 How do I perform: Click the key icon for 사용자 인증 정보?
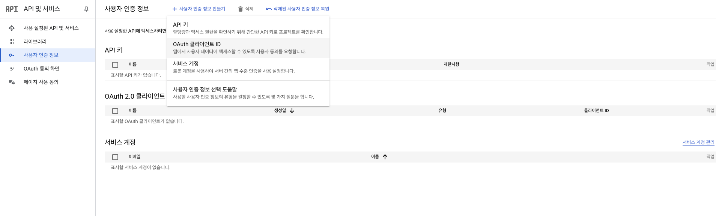(12, 55)
